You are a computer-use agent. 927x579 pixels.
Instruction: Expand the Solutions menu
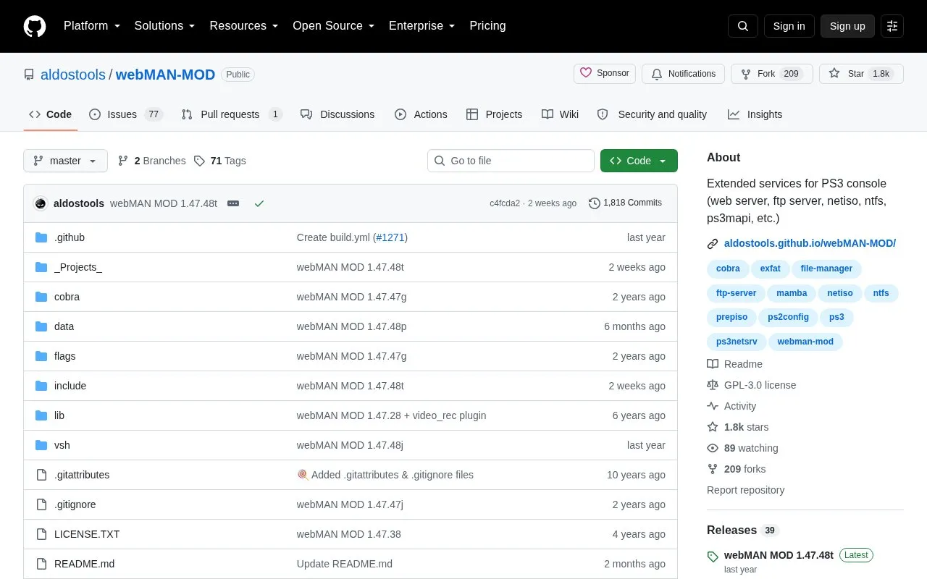pos(164,26)
